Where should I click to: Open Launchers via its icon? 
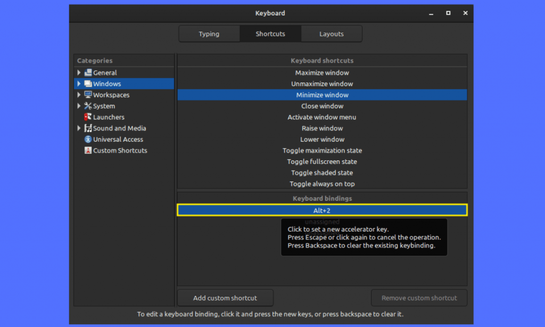tap(88, 117)
